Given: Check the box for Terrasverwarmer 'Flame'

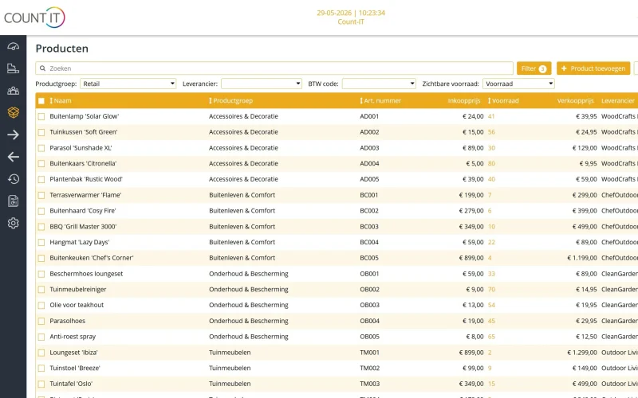Looking at the screenshot, I should 41,195.
